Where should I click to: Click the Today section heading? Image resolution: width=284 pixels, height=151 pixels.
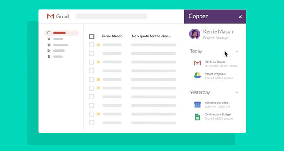196,51
